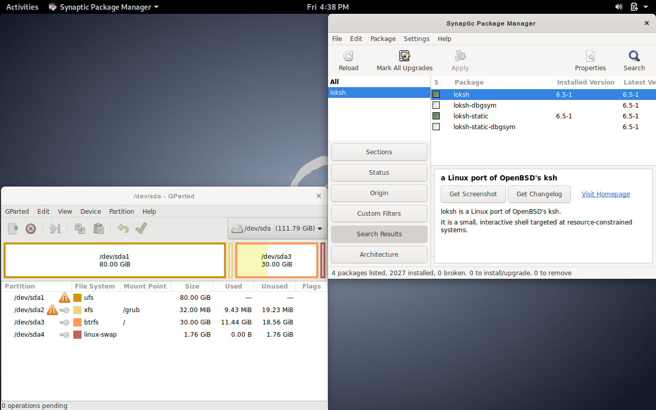
Task: Open the Device menu in GParted
Action: (91, 211)
